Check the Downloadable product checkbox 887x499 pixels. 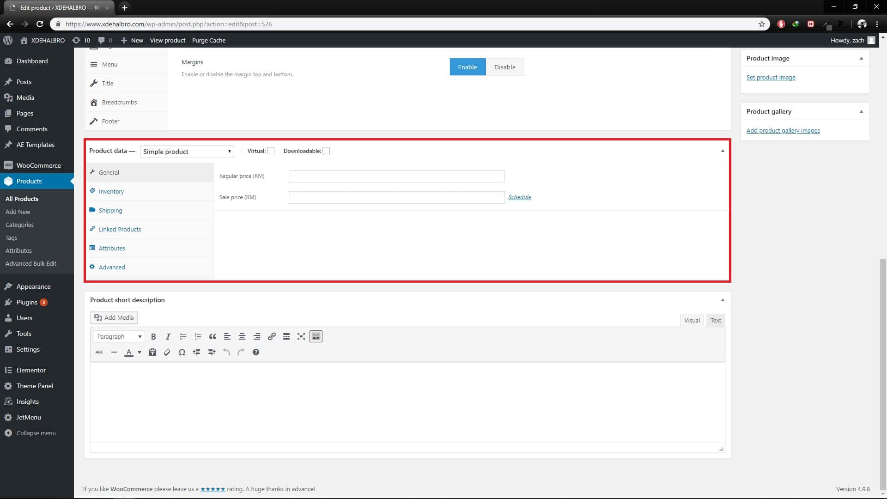click(326, 151)
